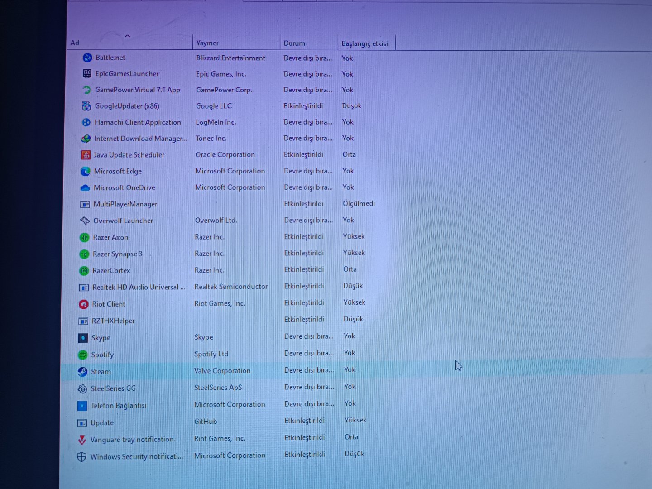Select the Hamachi Client Application icon
Viewport: 652px width, 489px height.
click(86, 122)
